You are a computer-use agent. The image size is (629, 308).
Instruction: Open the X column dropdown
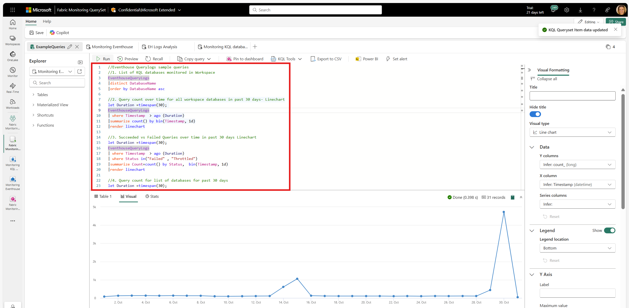(578, 184)
